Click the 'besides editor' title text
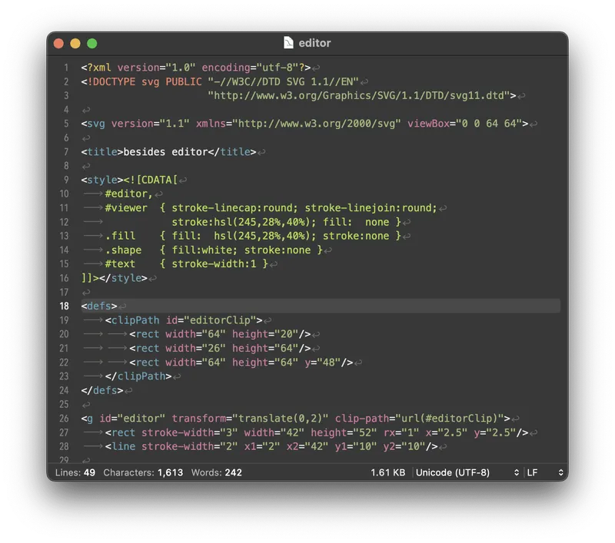 pos(165,152)
